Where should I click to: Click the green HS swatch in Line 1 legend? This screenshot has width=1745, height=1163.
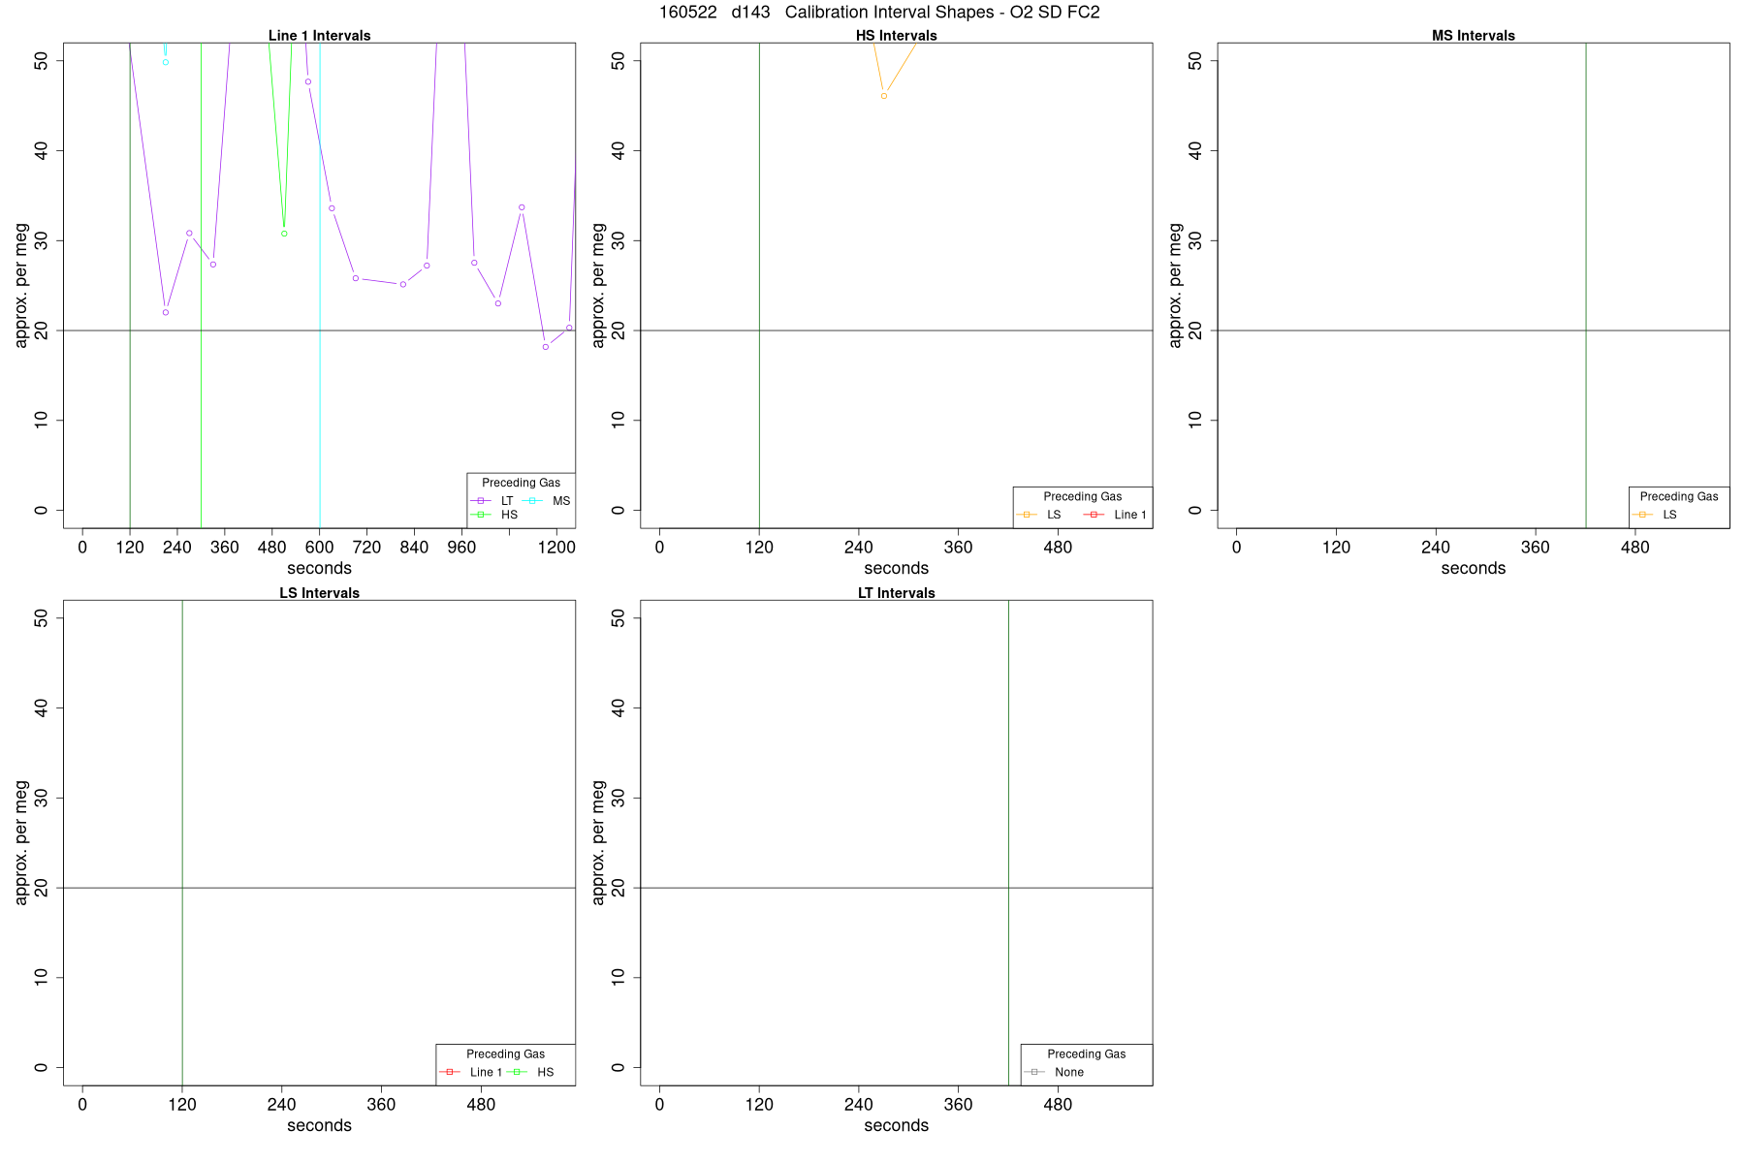481,515
